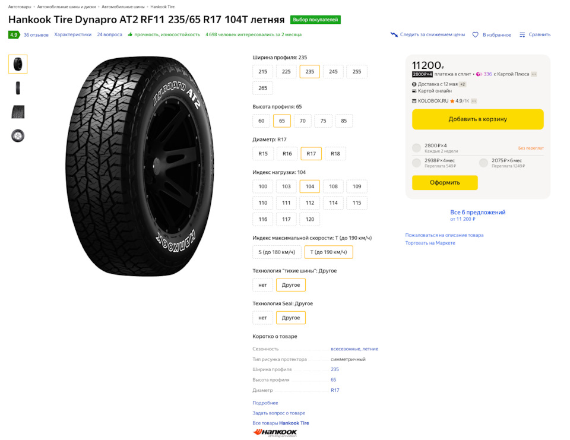Click Добавить в корзину button

477,119
